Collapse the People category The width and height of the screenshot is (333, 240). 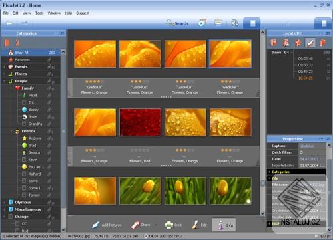tap(4, 81)
